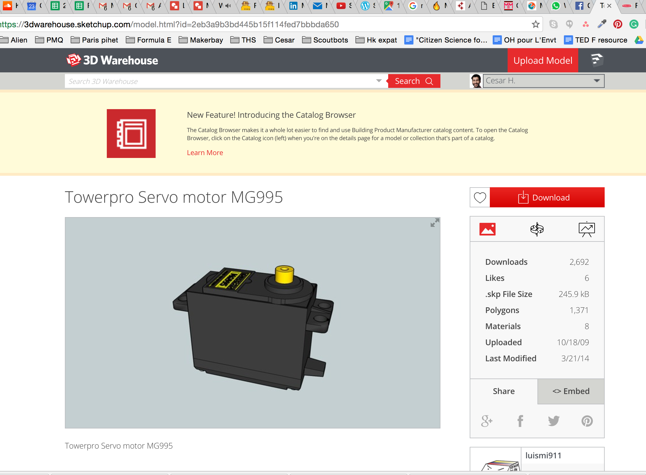This screenshot has width=646, height=475.
Task: Select the image view icon
Action: tap(487, 229)
